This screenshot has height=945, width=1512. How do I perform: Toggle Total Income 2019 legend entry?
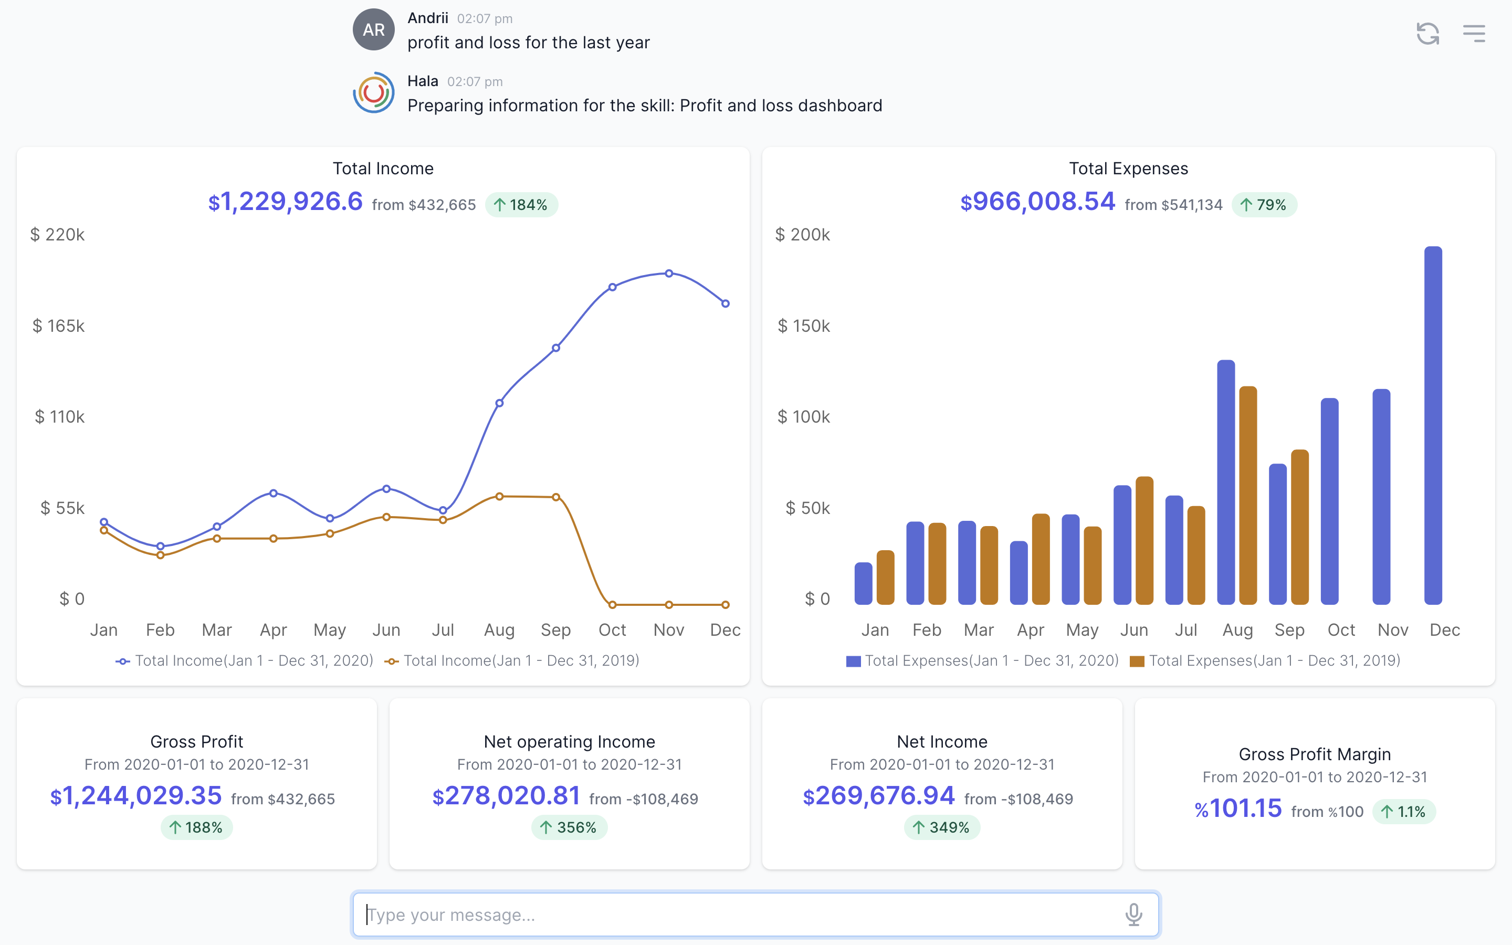[512, 660]
